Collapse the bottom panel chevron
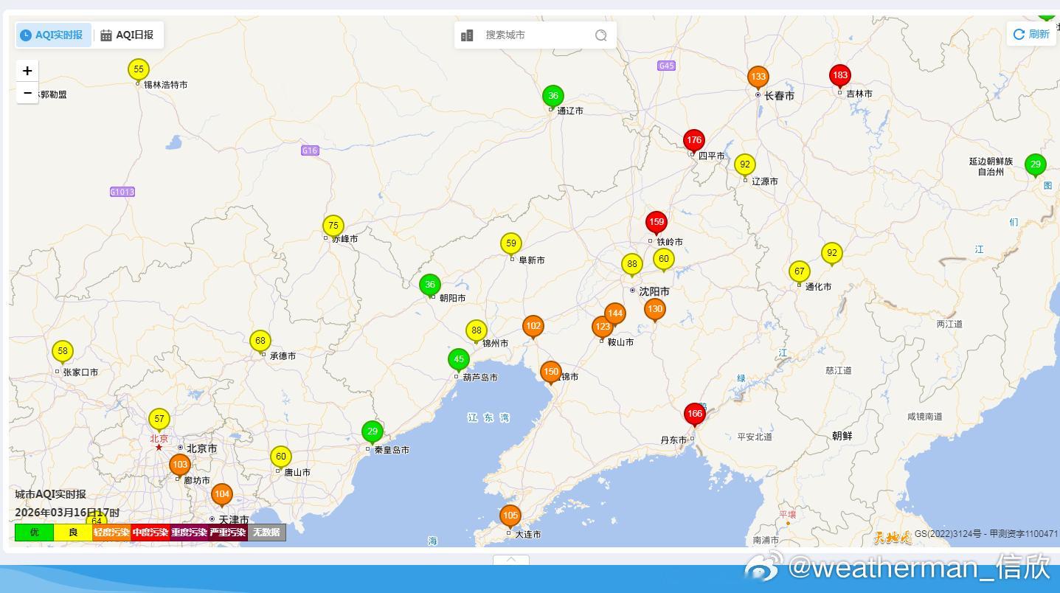1060x593 pixels. tap(510, 561)
